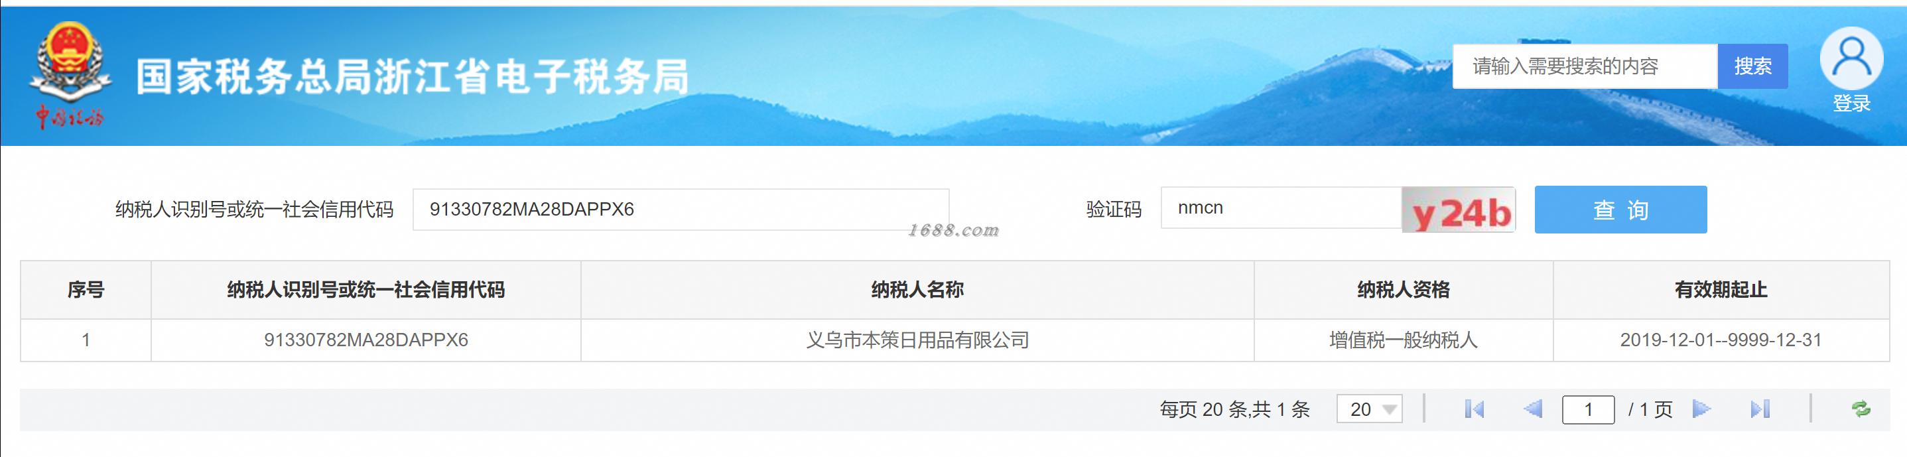Click the 纳税人资格 column header
This screenshot has height=457, width=1907.
1403,290
